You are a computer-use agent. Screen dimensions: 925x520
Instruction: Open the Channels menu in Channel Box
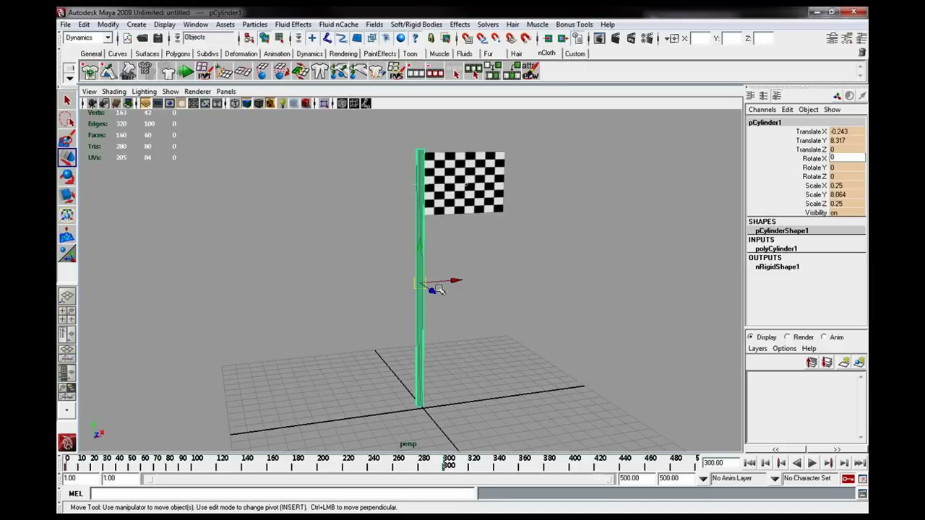762,110
